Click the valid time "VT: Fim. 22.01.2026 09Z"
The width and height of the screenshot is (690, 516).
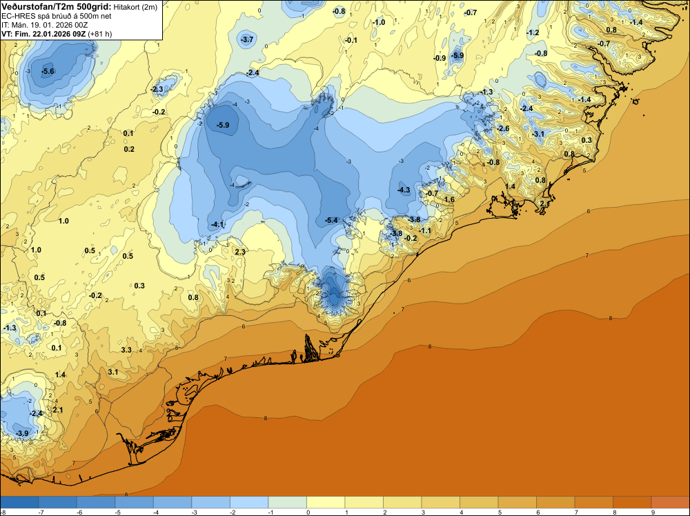[x=43, y=34]
